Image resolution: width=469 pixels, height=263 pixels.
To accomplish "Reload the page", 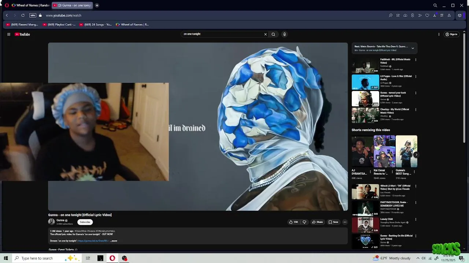I will click(x=23, y=15).
